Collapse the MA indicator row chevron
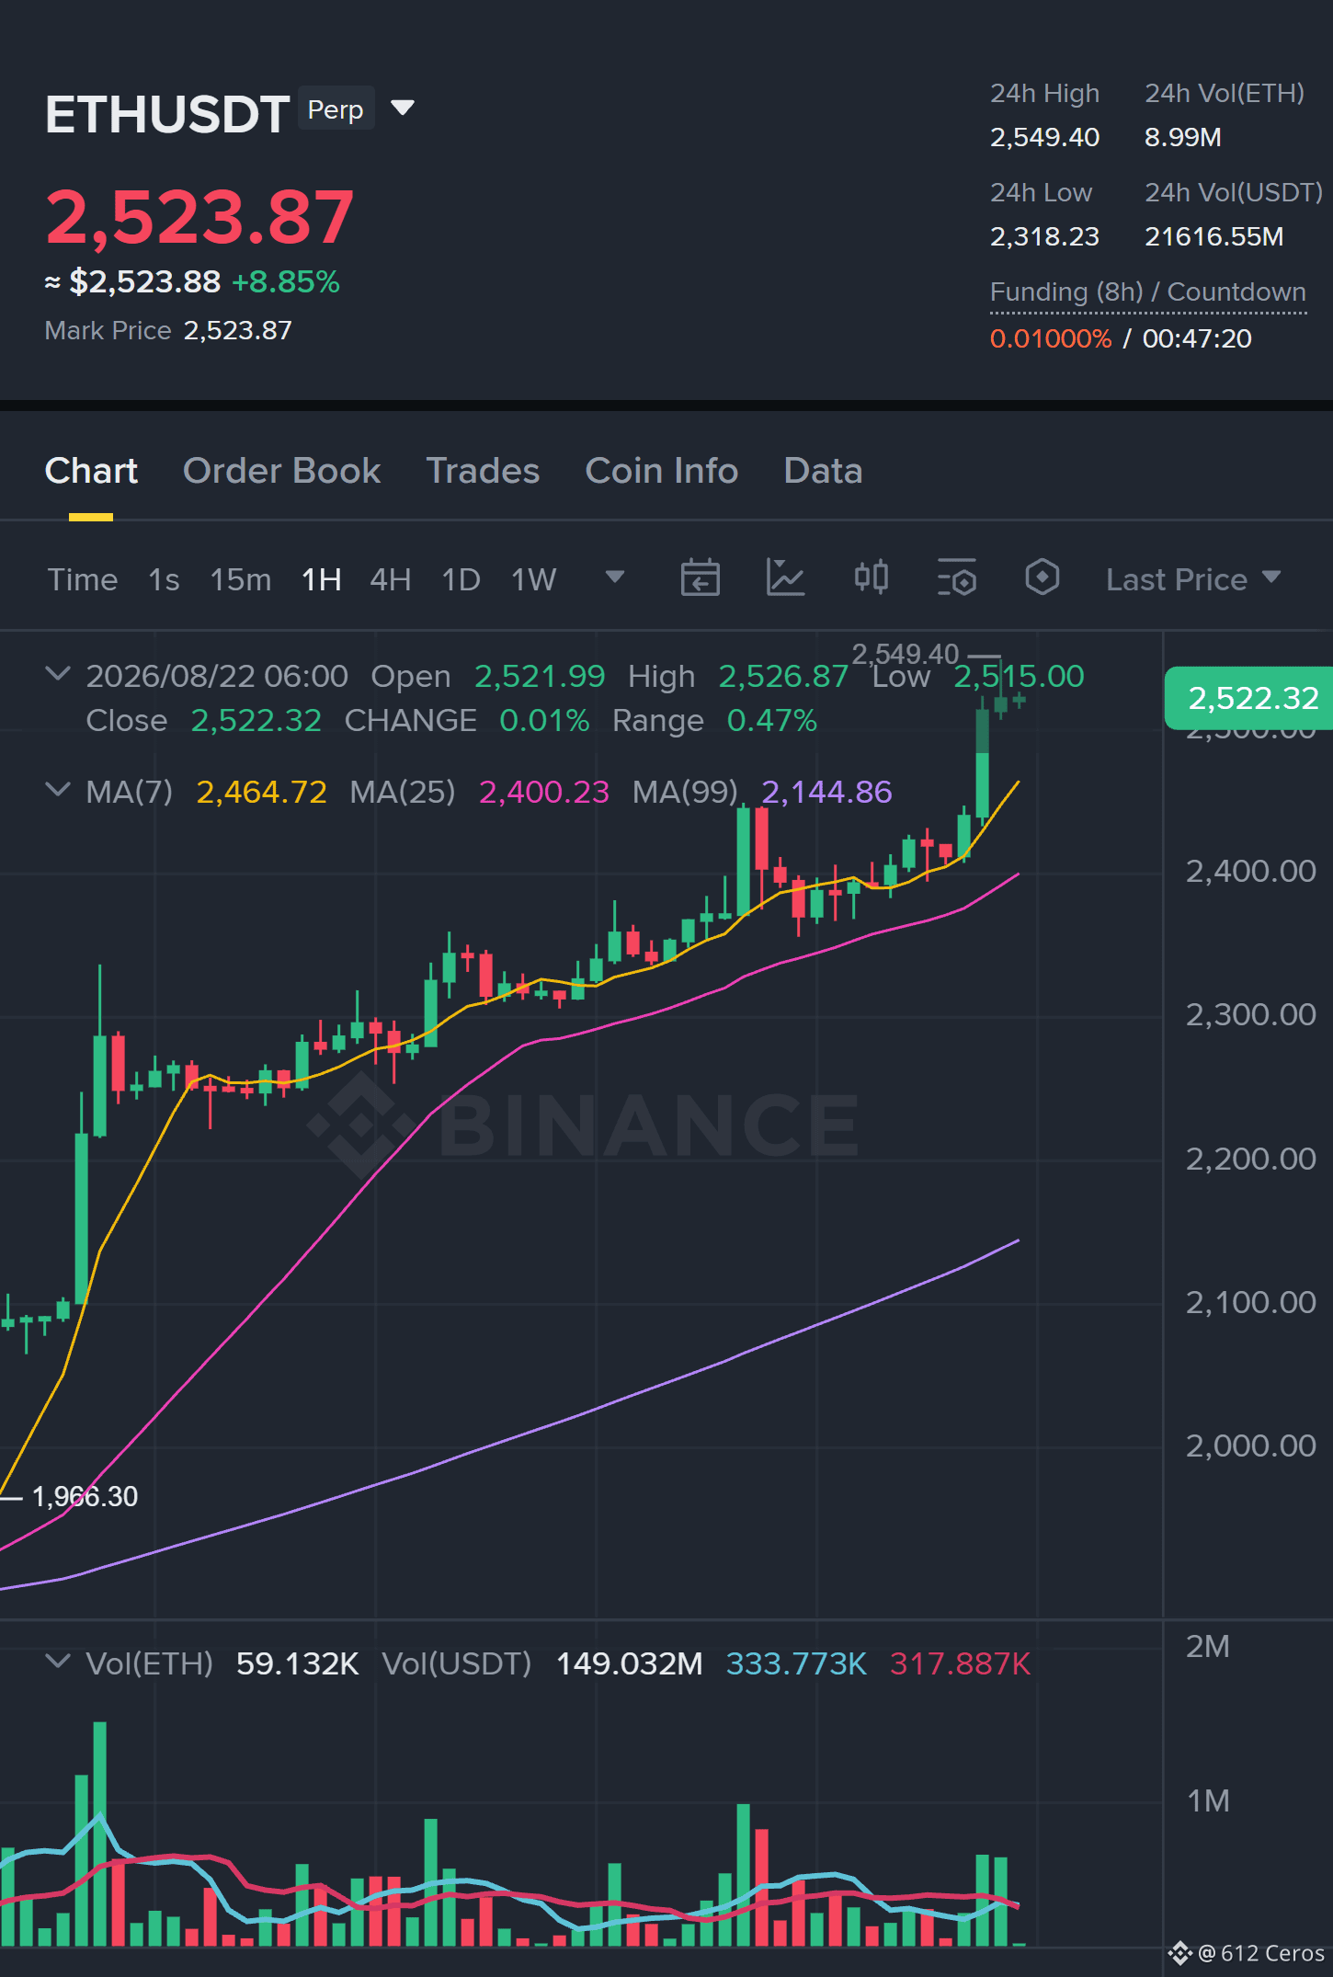 coord(58,790)
